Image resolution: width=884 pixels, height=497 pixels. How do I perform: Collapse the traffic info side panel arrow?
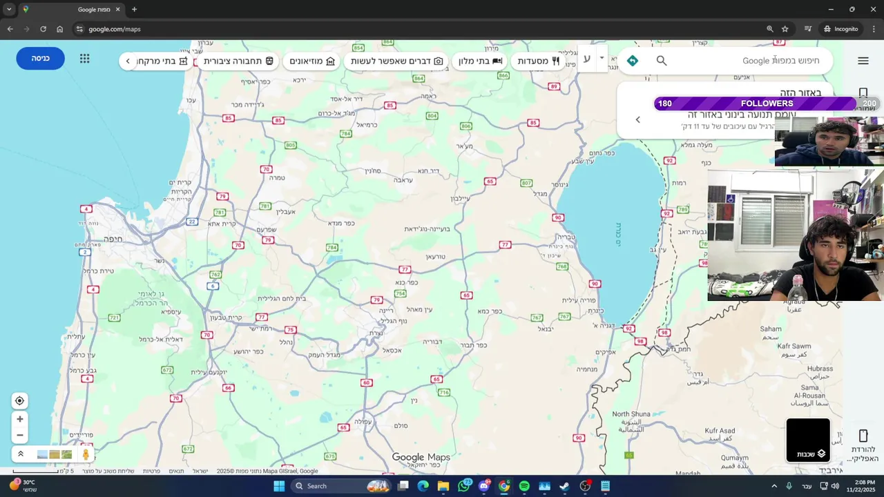637,120
